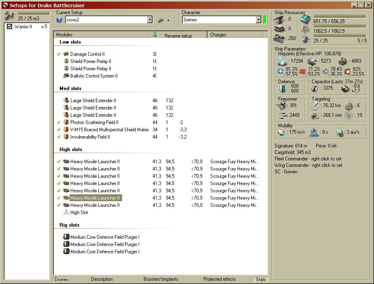Open the Boosters\Implants tab
The width and height of the screenshot is (374, 284).
coord(161,279)
